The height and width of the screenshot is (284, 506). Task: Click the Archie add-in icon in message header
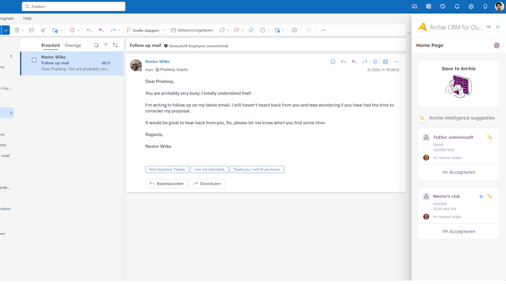[x=375, y=62]
